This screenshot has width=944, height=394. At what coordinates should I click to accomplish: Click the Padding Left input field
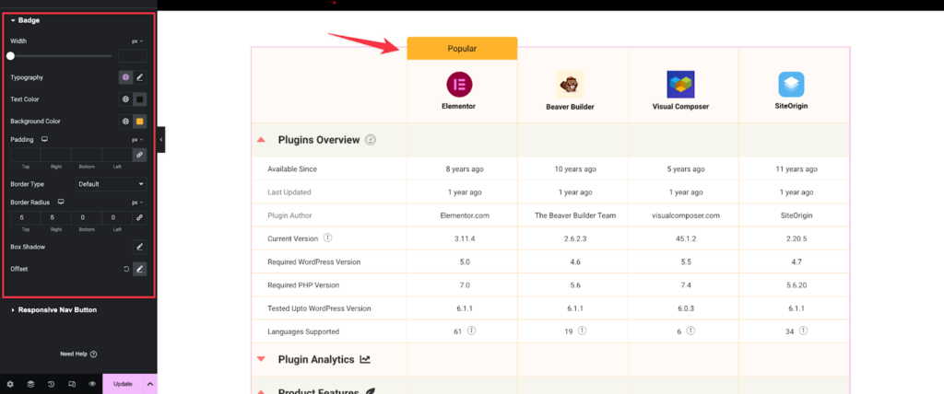click(117, 155)
